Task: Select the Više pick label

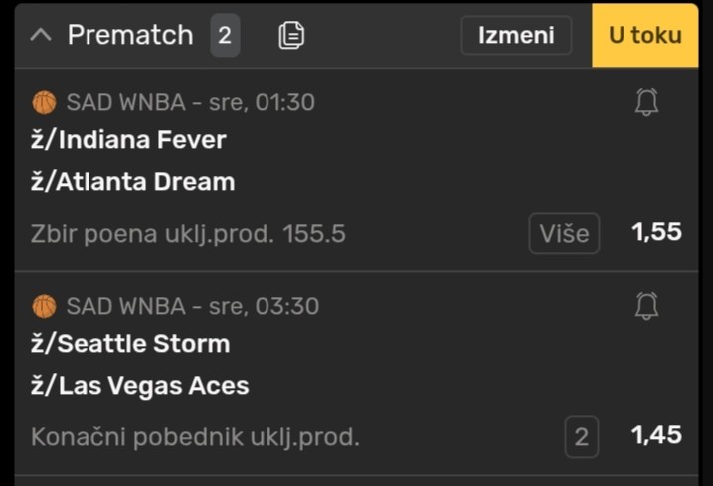Action: click(564, 234)
